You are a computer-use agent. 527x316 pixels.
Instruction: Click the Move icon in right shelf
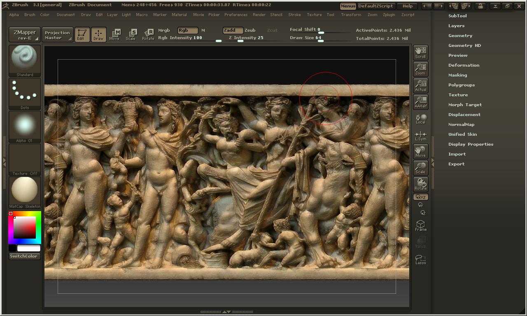point(420,151)
